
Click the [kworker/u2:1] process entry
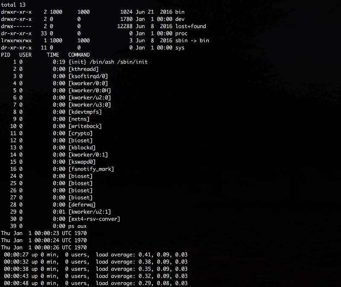(90, 212)
